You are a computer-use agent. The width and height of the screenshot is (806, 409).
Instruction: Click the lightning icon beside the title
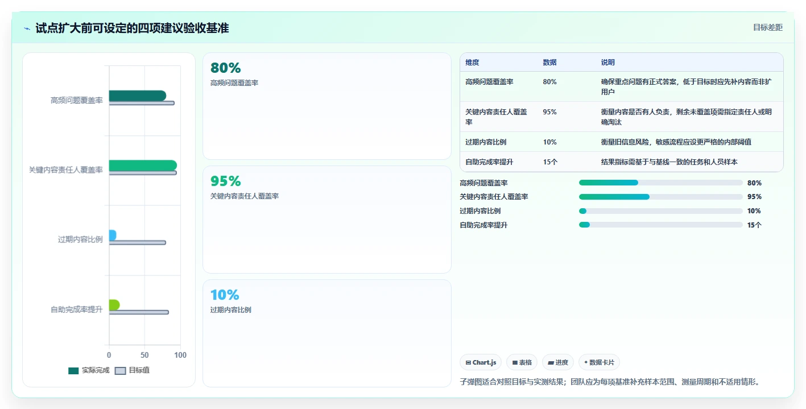tap(27, 28)
